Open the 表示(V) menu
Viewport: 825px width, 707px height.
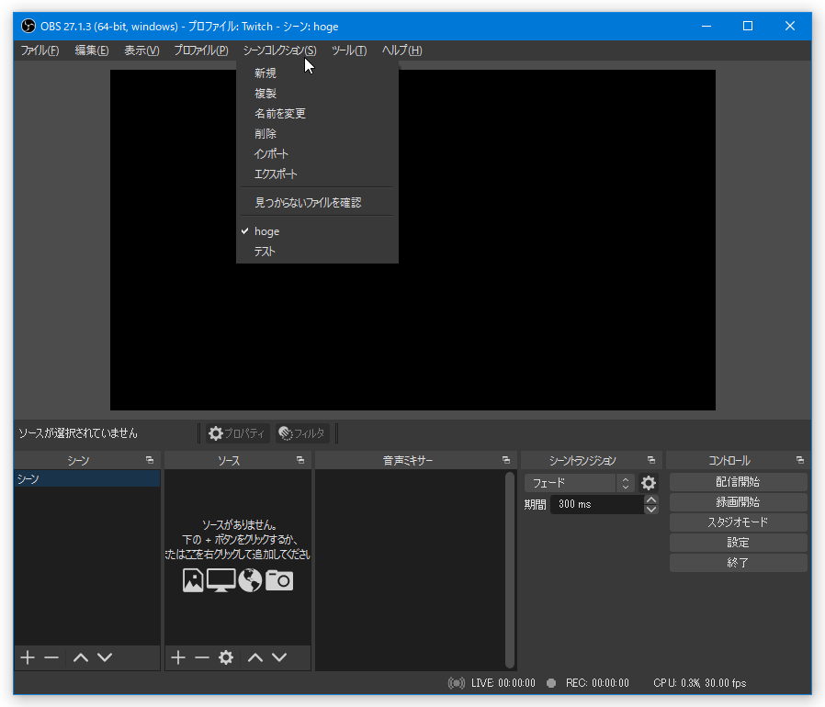click(x=141, y=50)
